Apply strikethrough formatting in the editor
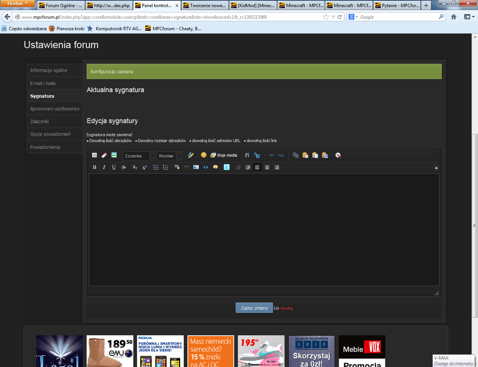The width and height of the screenshot is (478, 367). tap(124, 167)
